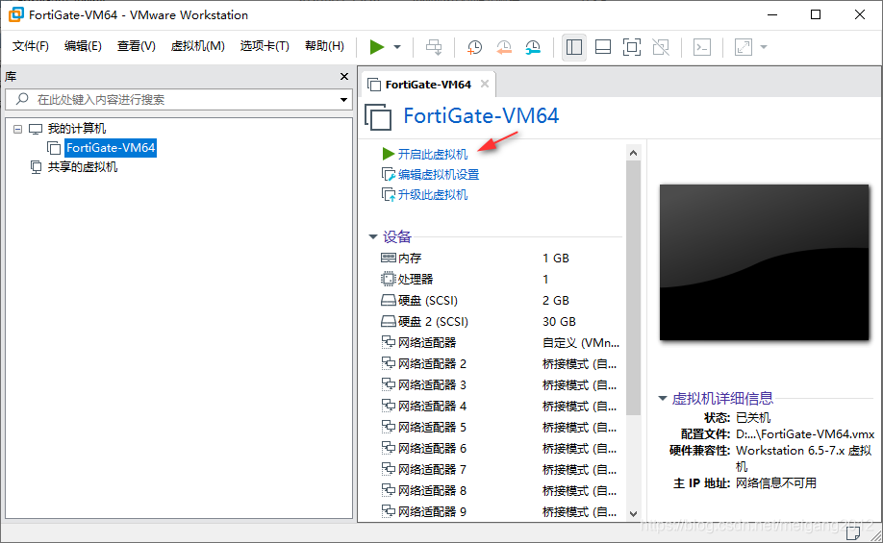Select 硬盘 2 (SCSI) device row
Viewport: 883px width, 543px height.
(x=501, y=321)
